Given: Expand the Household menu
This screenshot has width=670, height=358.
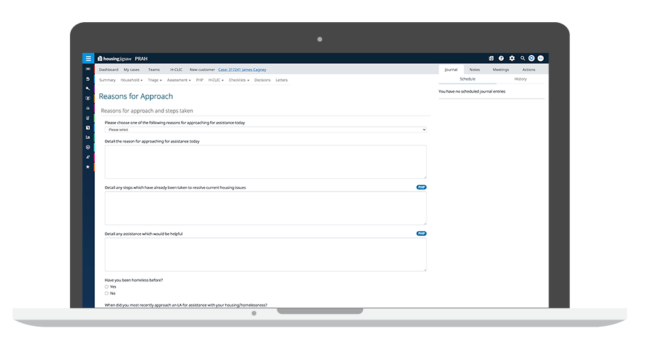Looking at the screenshot, I should [x=132, y=80].
